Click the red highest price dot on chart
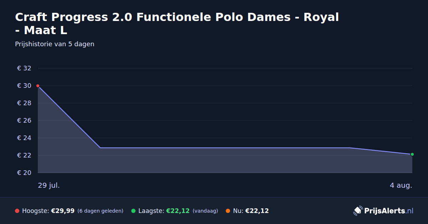Image resolution: width=428 pixels, height=224 pixels. coord(38,86)
